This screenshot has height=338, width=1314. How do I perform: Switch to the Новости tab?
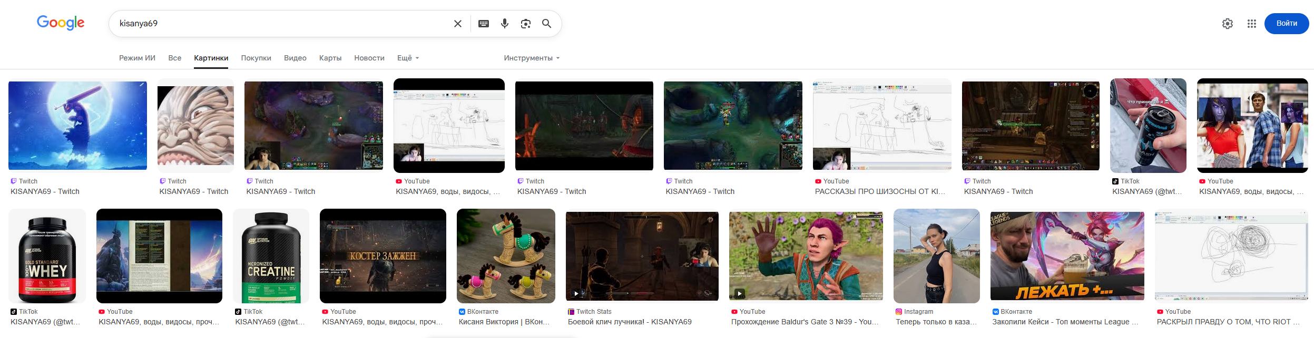369,58
